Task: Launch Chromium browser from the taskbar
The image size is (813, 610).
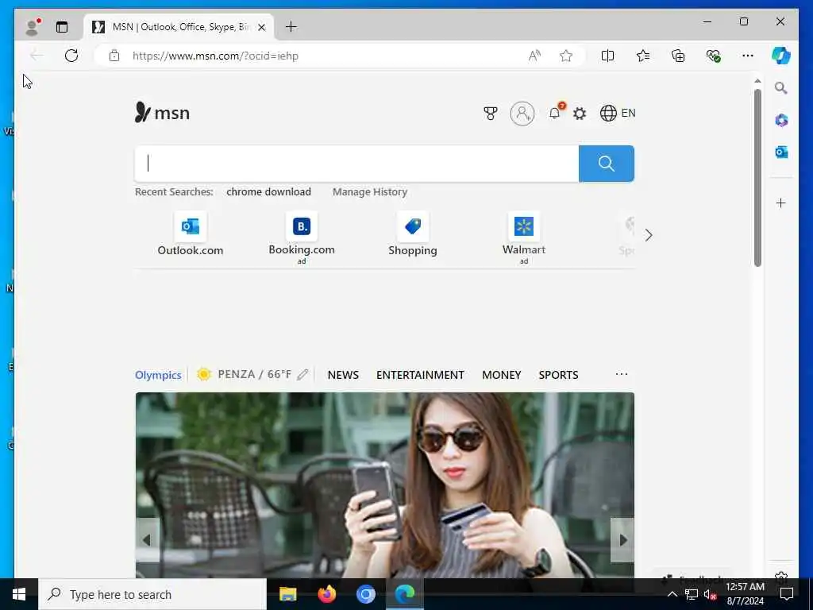Action: coord(365,594)
